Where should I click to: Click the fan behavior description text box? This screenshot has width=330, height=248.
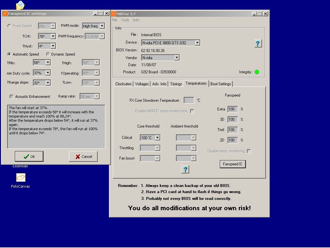56,127
